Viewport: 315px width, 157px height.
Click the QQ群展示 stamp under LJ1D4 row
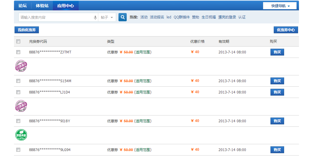pyautogui.click(x=21, y=106)
